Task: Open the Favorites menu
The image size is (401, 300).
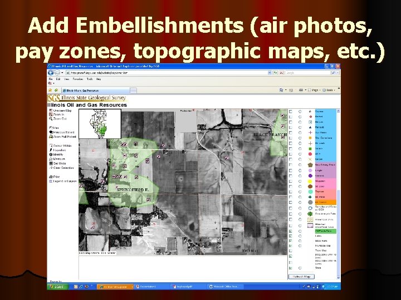Action: (78, 79)
